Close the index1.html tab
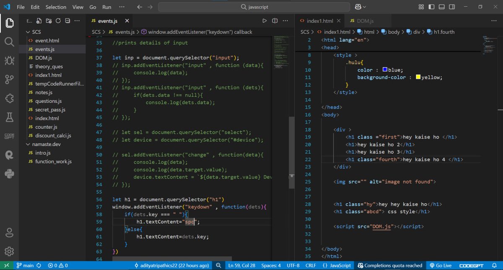Viewport: 503px width, 270px height. (338, 21)
